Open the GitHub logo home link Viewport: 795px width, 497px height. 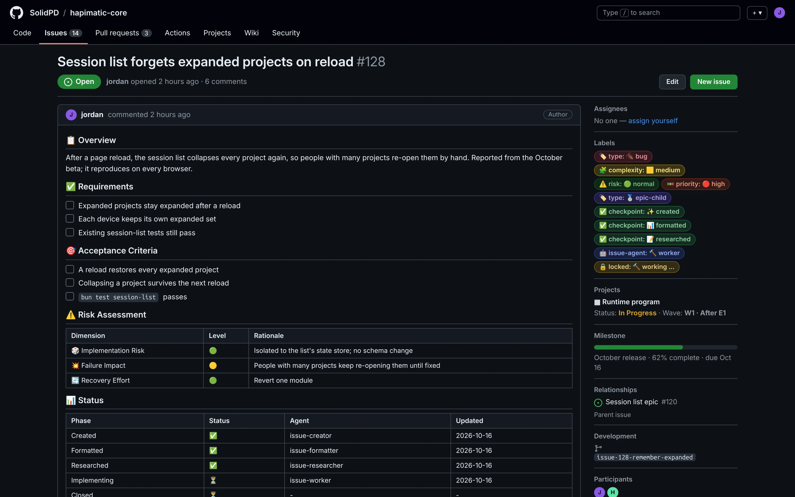pos(17,13)
